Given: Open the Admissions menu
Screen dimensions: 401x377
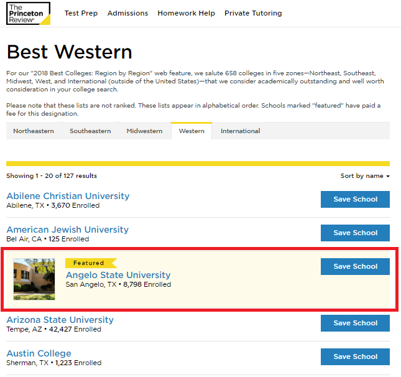Looking at the screenshot, I should pyautogui.click(x=127, y=13).
